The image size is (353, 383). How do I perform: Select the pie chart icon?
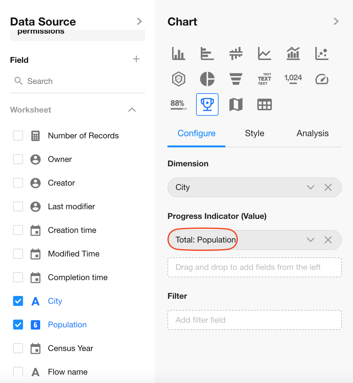(x=207, y=79)
